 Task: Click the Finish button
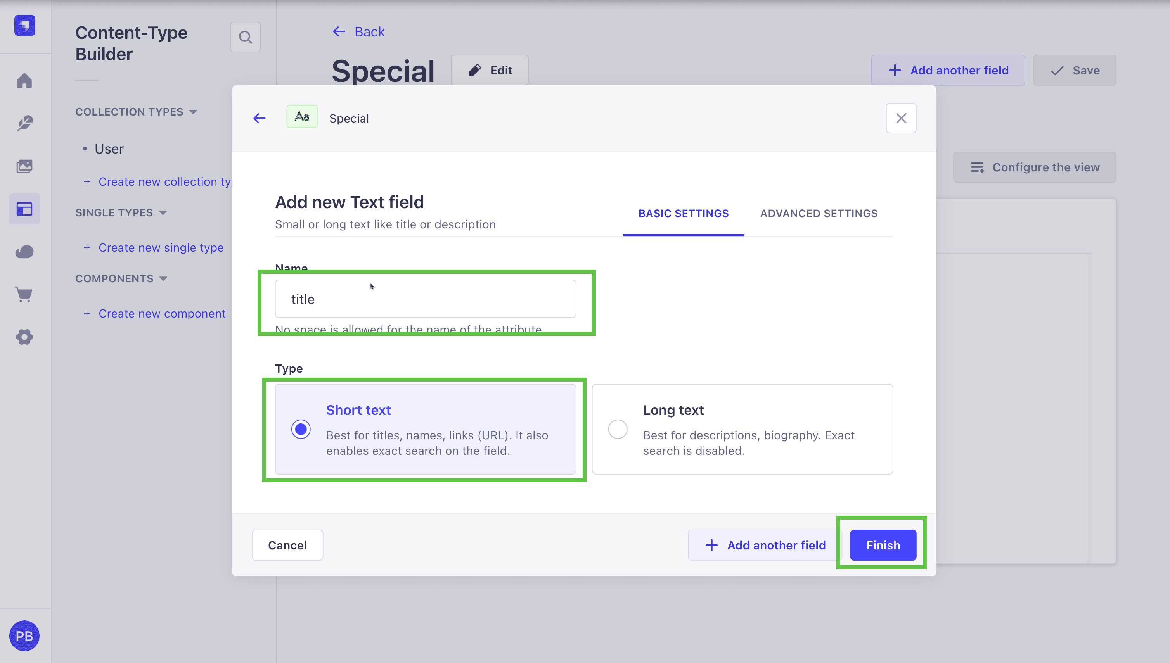click(x=883, y=545)
